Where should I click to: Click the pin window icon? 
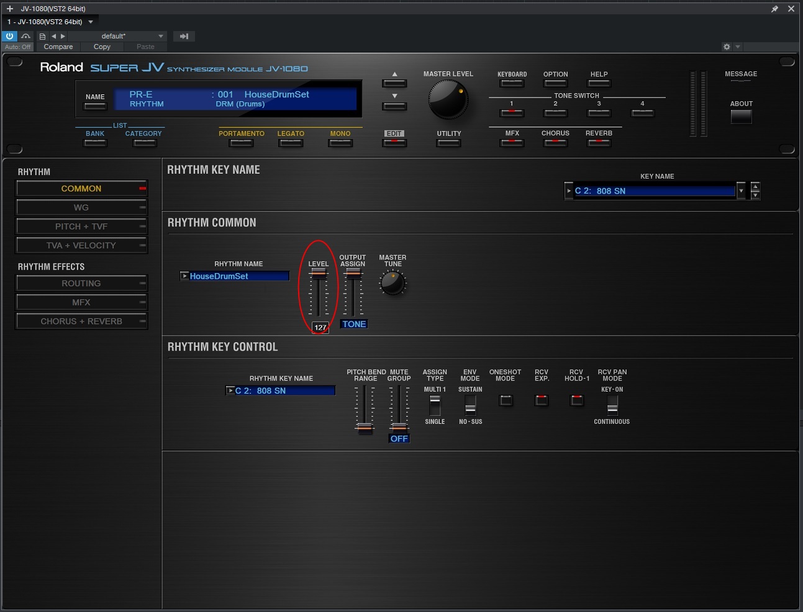pyautogui.click(x=774, y=9)
